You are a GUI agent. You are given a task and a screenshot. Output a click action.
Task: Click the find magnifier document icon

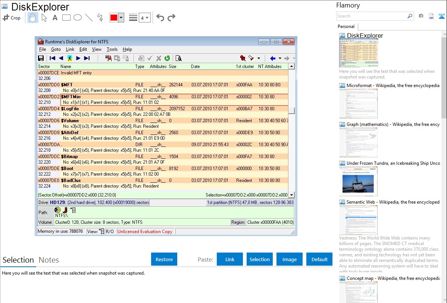179,58
